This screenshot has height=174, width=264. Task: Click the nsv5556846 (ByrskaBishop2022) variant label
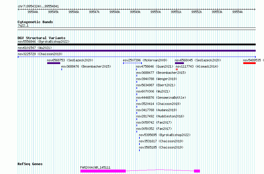tap(44, 41)
